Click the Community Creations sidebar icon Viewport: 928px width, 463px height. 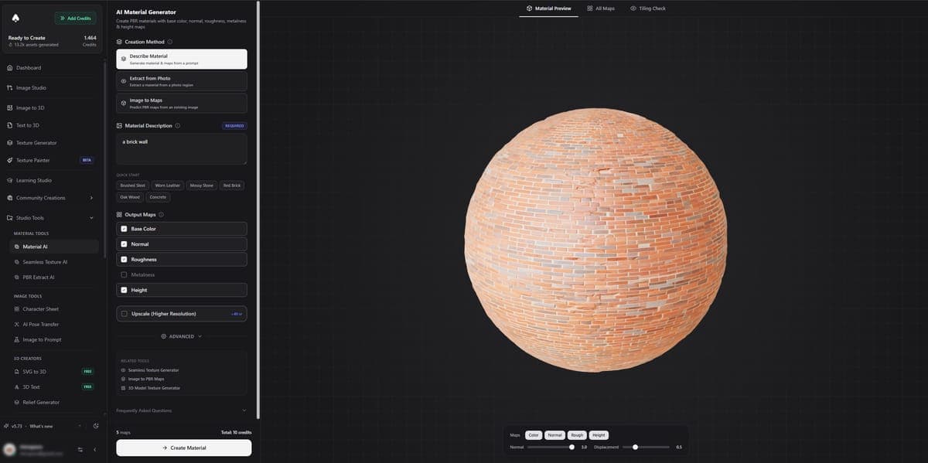pyautogui.click(x=9, y=198)
